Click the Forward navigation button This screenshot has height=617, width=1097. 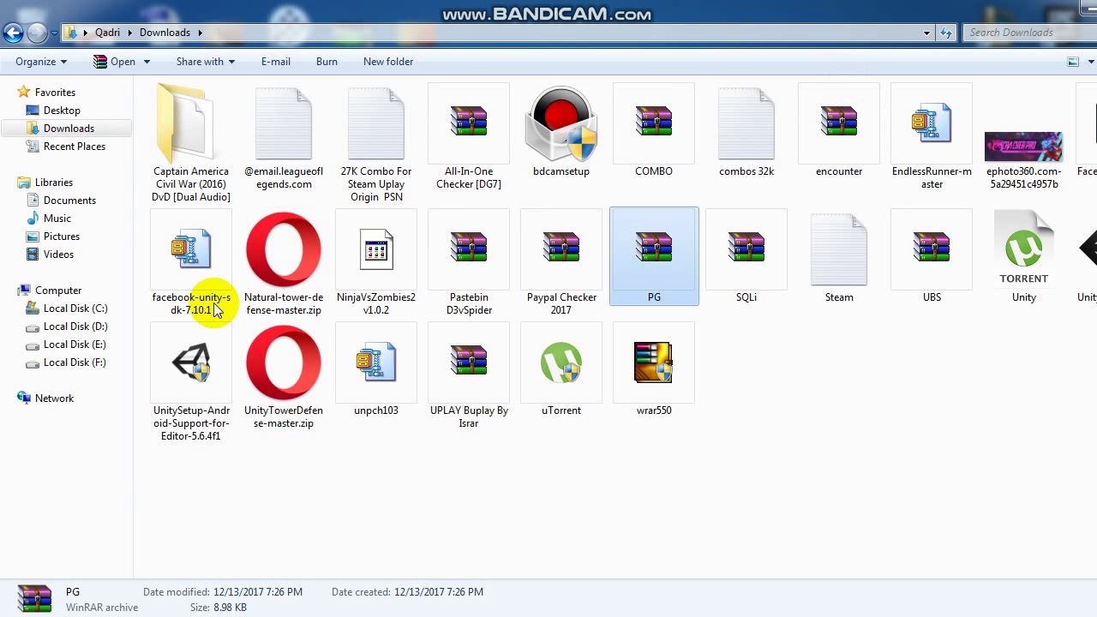pyautogui.click(x=36, y=33)
